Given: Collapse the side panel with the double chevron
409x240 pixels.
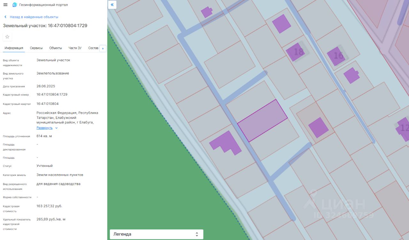Looking at the screenshot, I should 112,5.
